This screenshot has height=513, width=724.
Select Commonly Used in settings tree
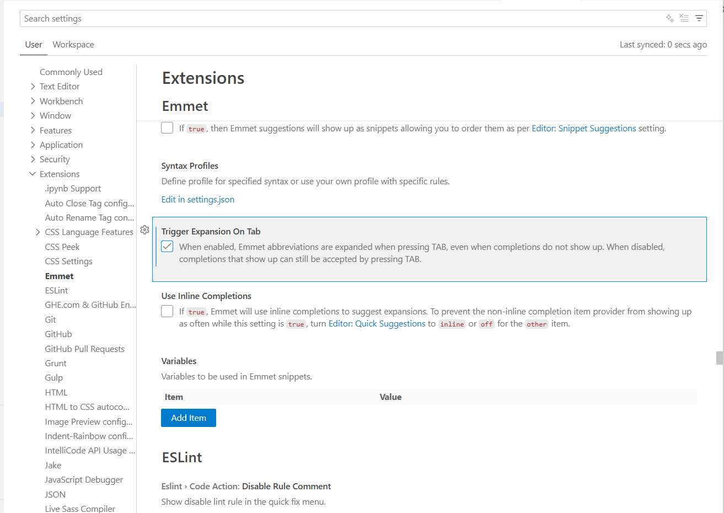click(71, 72)
